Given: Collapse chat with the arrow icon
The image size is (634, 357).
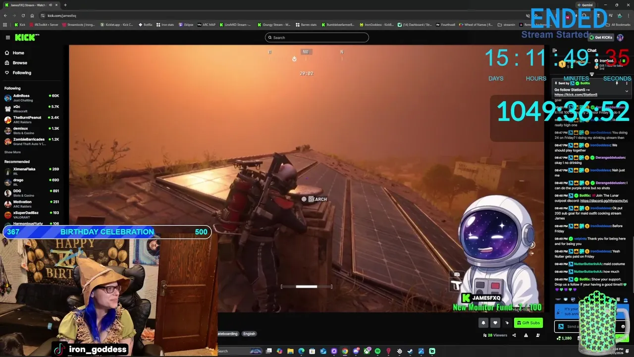Looking at the screenshot, I should pos(554,51).
